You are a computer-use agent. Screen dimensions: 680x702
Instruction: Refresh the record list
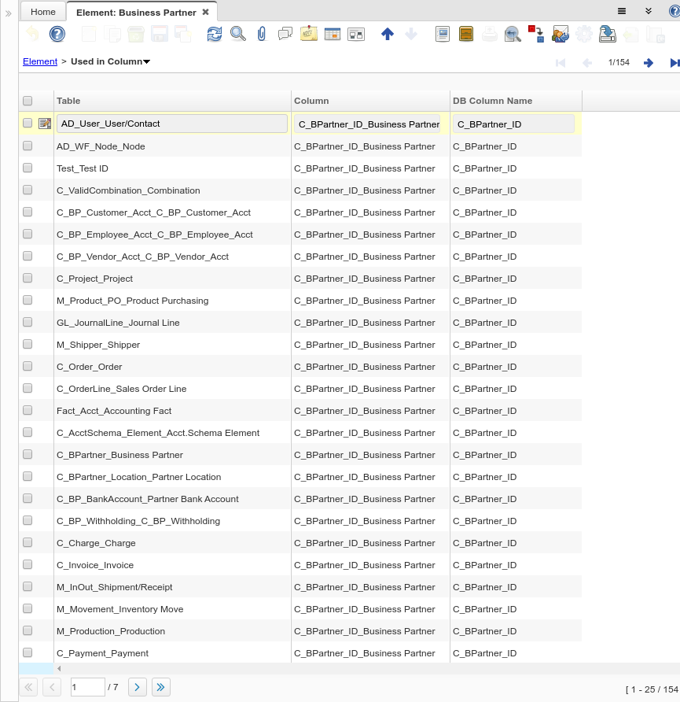214,34
